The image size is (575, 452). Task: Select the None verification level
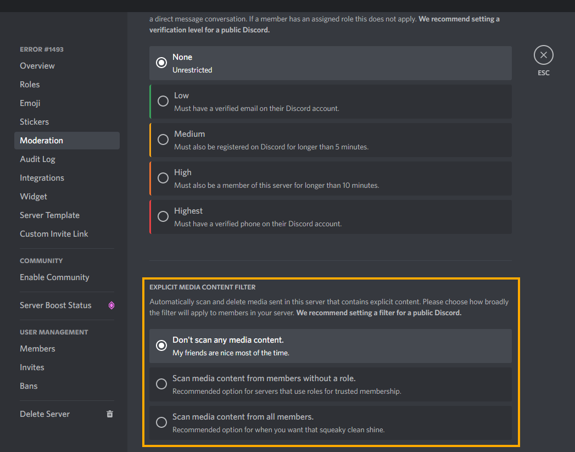[x=331, y=63]
